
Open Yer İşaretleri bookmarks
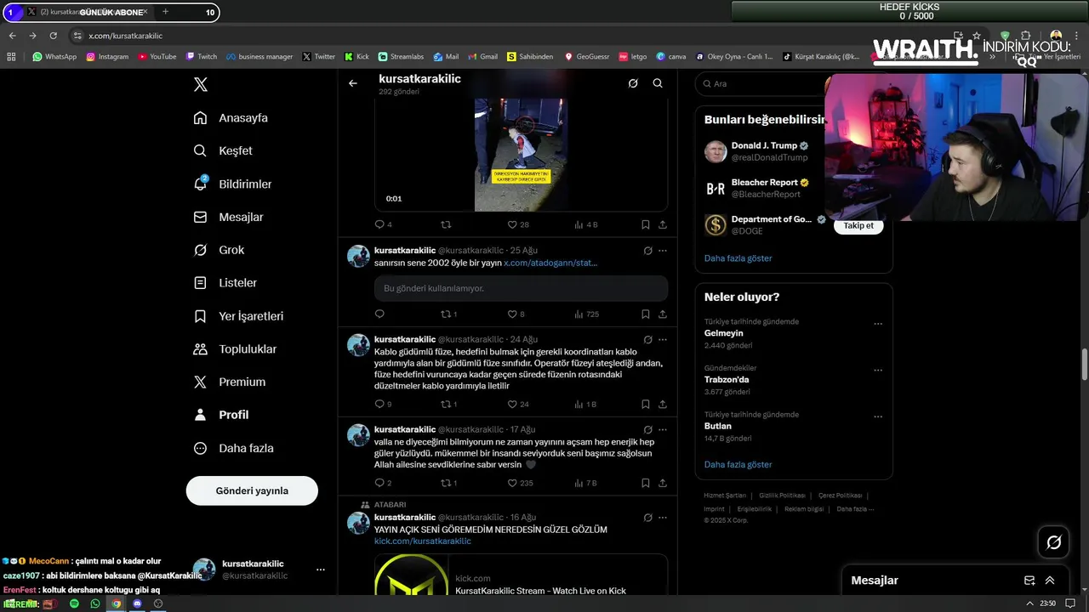tap(239, 315)
